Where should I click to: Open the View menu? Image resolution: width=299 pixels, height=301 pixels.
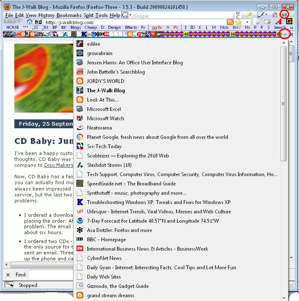pyautogui.click(x=31, y=15)
